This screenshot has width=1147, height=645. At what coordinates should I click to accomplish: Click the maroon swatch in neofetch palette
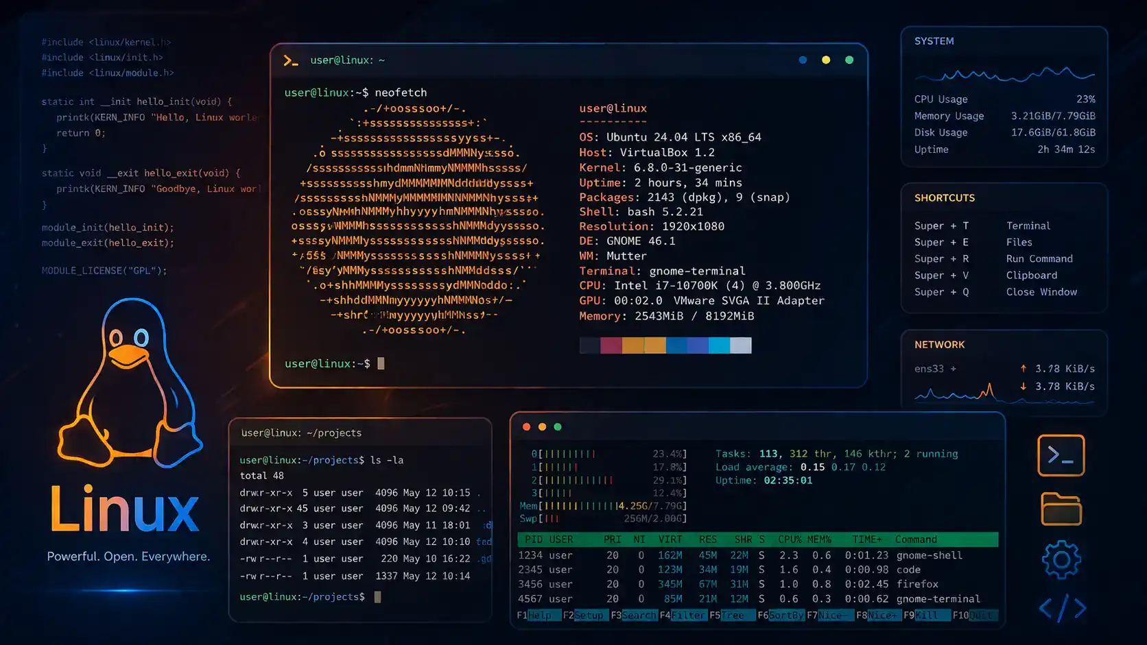pos(611,345)
